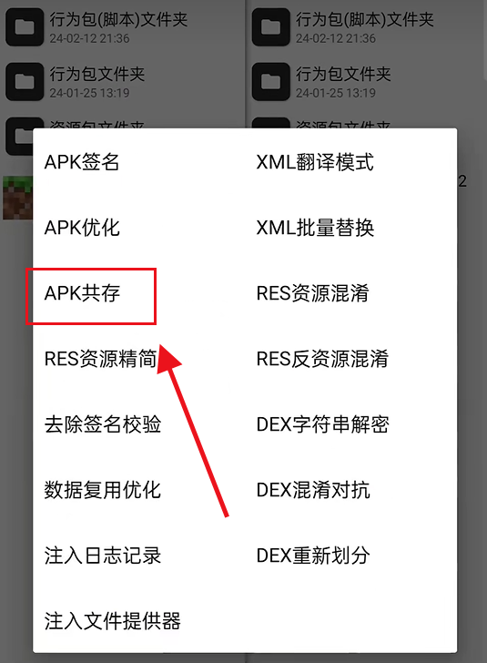This screenshot has height=663, width=487.
Task: Open left pane 行为包文件夹 folder icon
Action: 25,82
